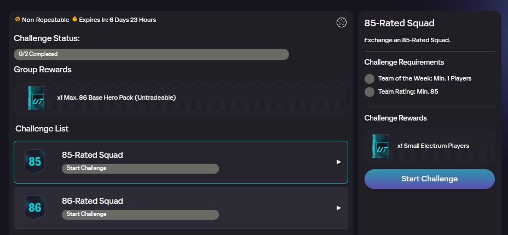Expand the 85-Rated Squad arrow

[339, 162]
